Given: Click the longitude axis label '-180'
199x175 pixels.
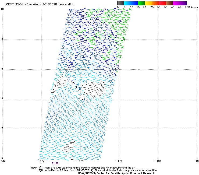Looking at the screenshot, I should pos(3,161).
